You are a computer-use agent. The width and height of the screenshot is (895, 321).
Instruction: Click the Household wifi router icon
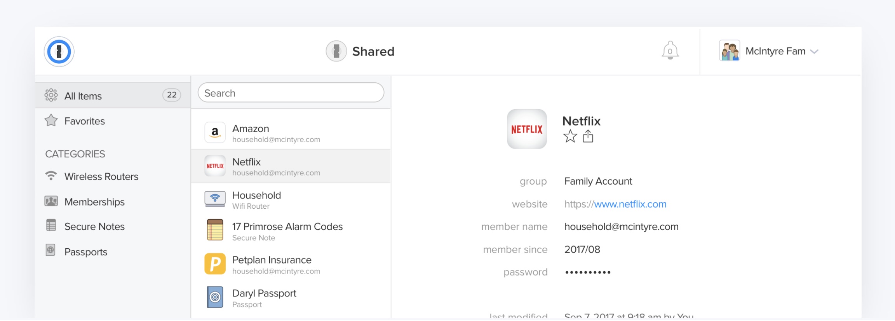215,199
